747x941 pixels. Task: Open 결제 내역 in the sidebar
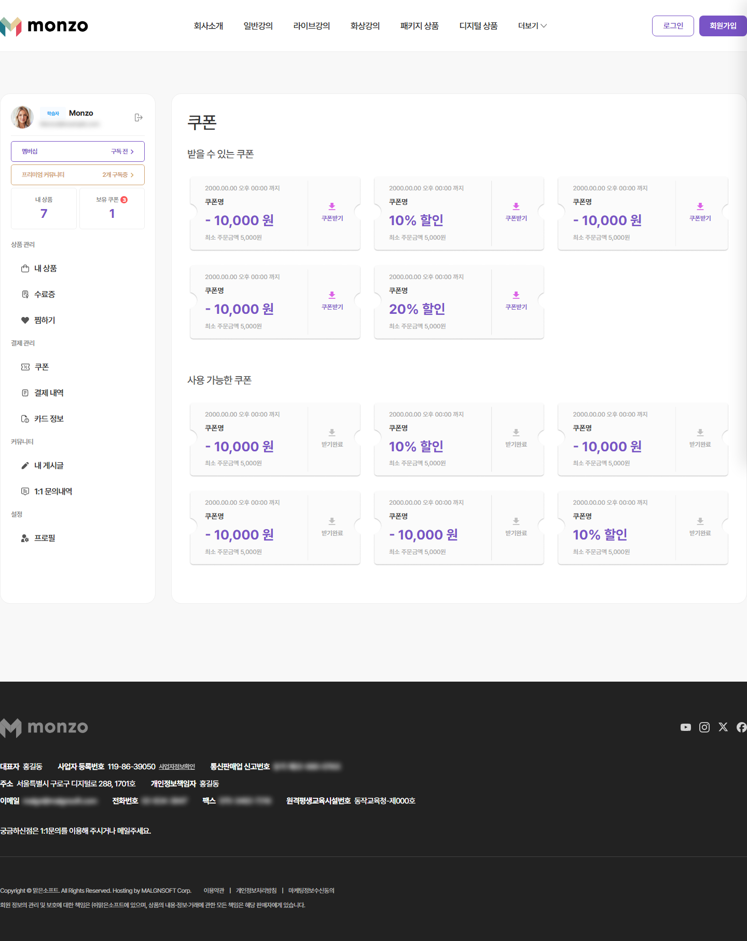(49, 393)
